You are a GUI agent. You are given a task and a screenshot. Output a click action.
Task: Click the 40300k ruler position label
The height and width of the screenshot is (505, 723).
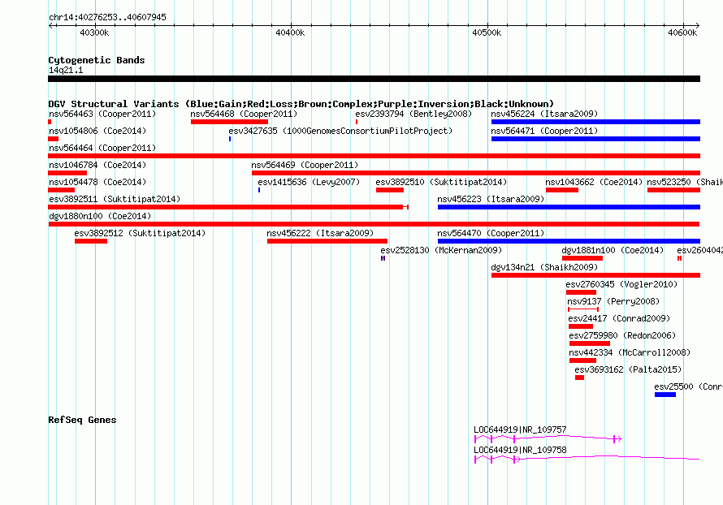pos(94,32)
